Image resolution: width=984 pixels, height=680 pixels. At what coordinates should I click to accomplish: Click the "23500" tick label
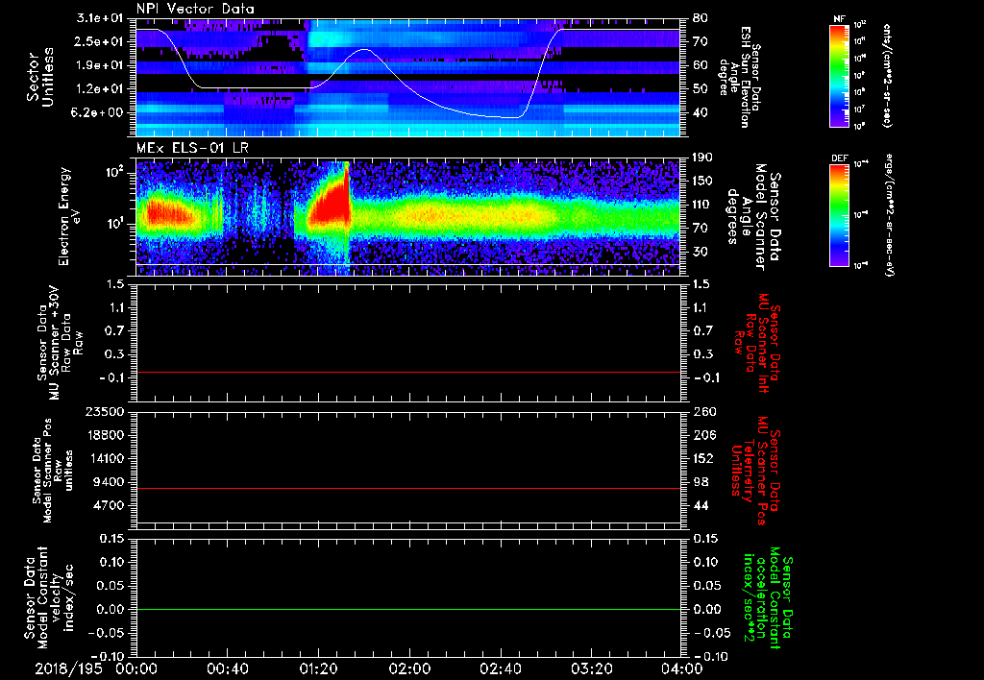click(x=108, y=412)
